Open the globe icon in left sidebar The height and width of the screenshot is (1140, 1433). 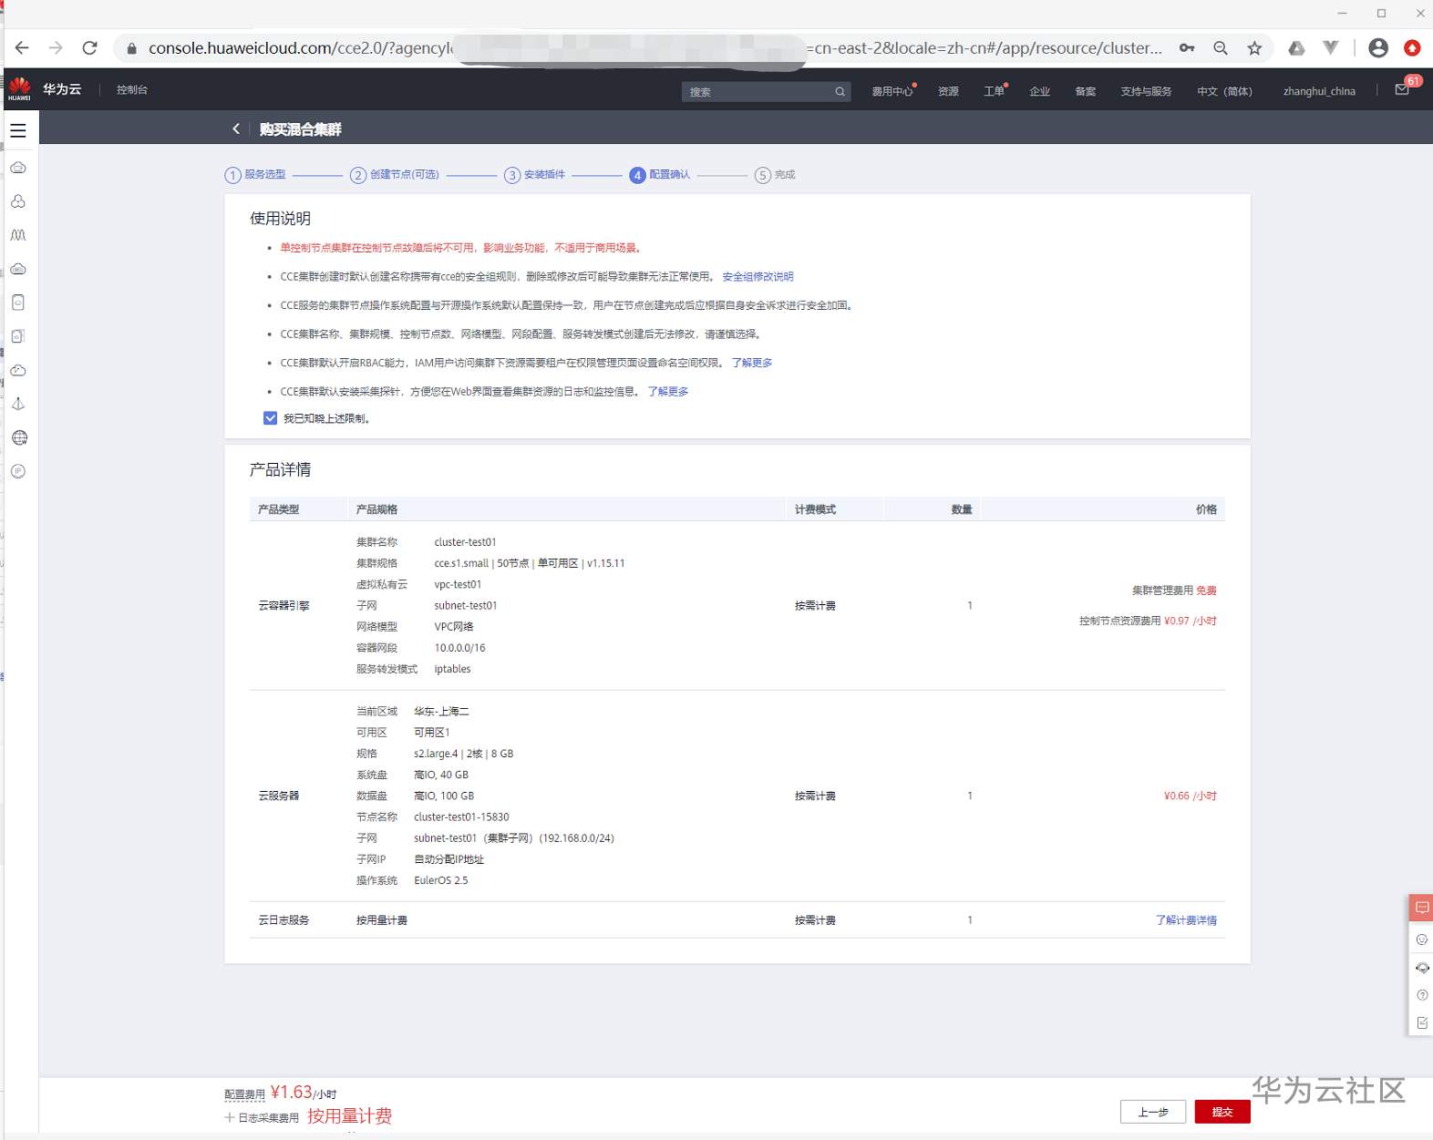pos(19,437)
